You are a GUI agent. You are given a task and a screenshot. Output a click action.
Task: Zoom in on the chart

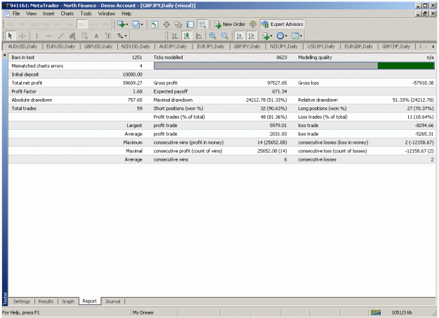213,36
